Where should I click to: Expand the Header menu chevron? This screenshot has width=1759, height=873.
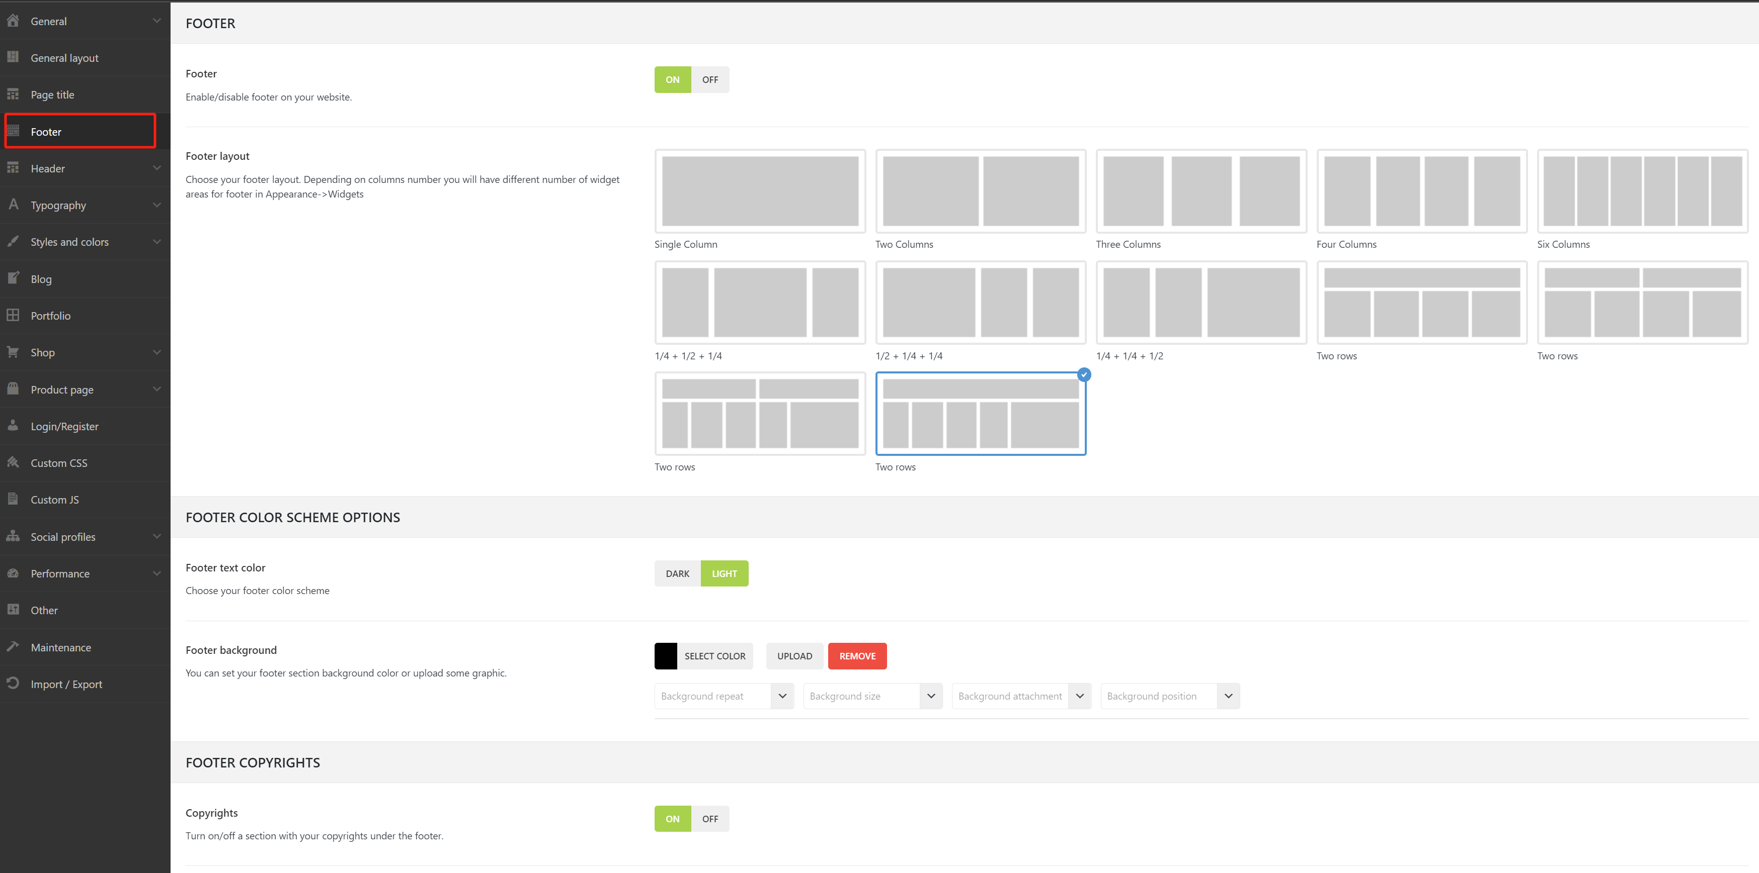[x=157, y=168]
